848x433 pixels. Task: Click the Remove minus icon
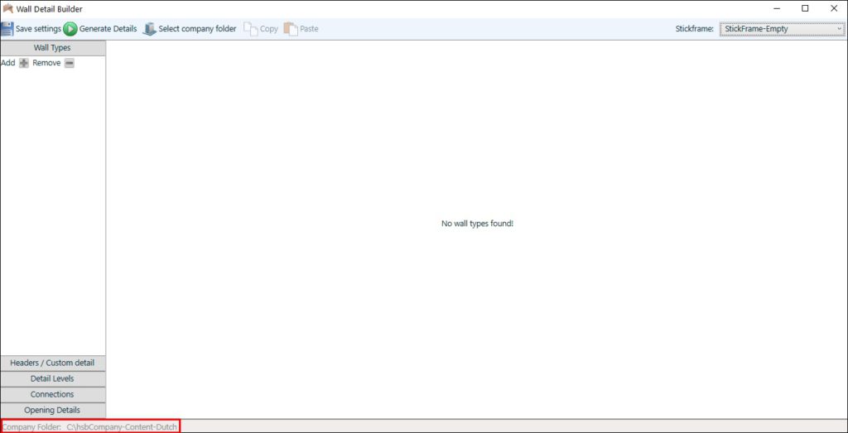[70, 63]
